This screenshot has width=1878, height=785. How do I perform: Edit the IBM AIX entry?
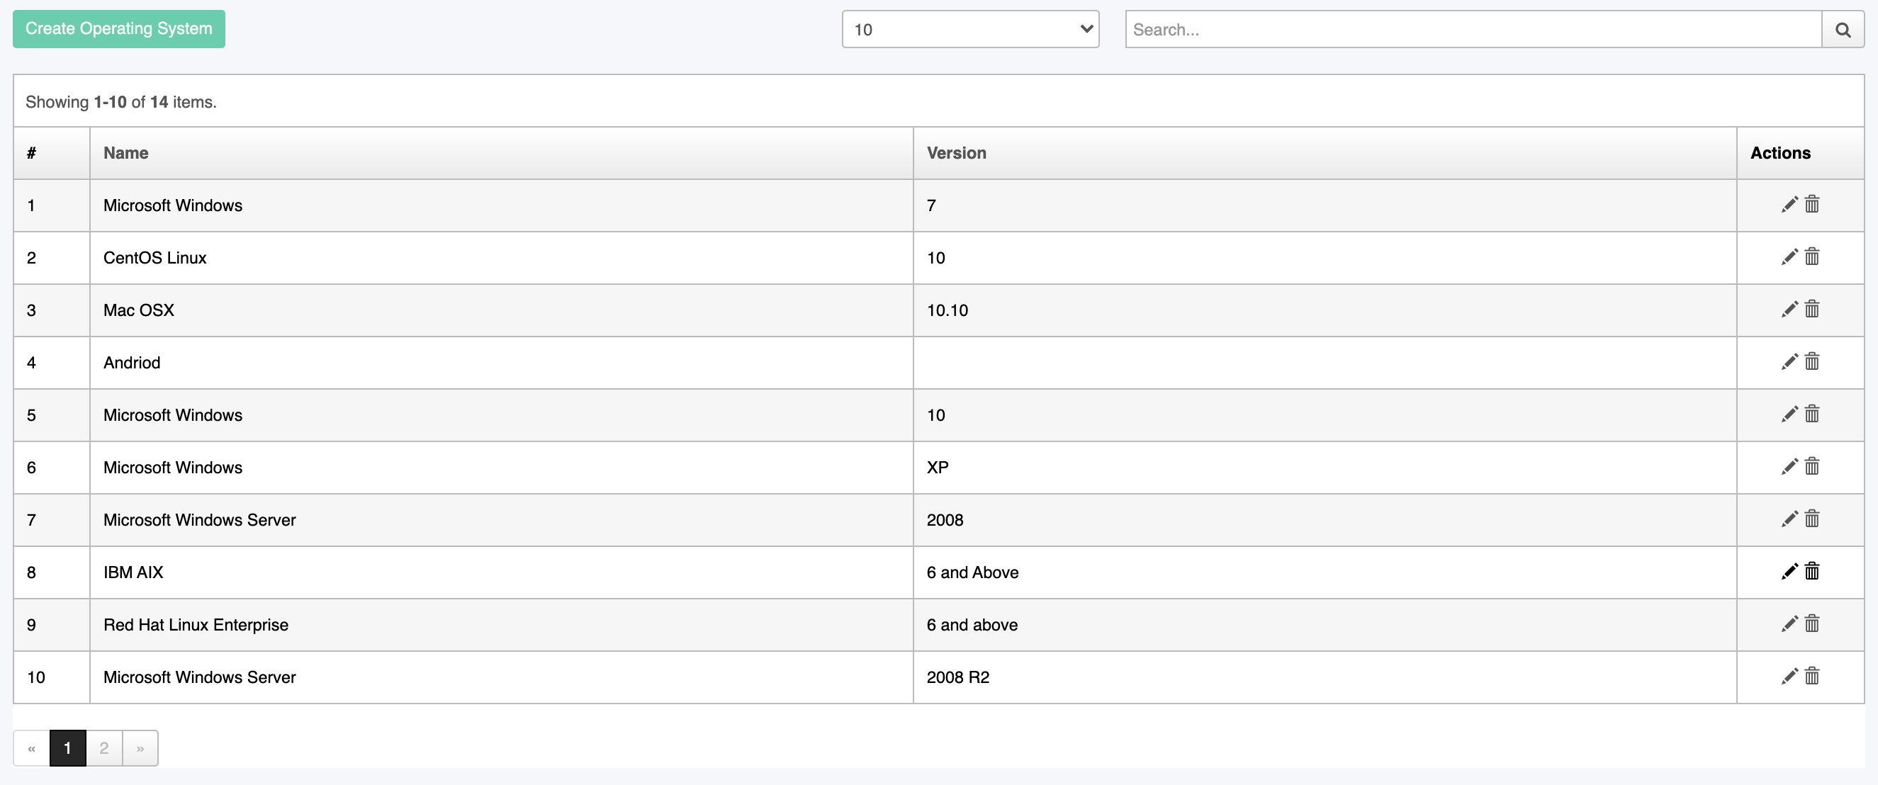[x=1789, y=572]
